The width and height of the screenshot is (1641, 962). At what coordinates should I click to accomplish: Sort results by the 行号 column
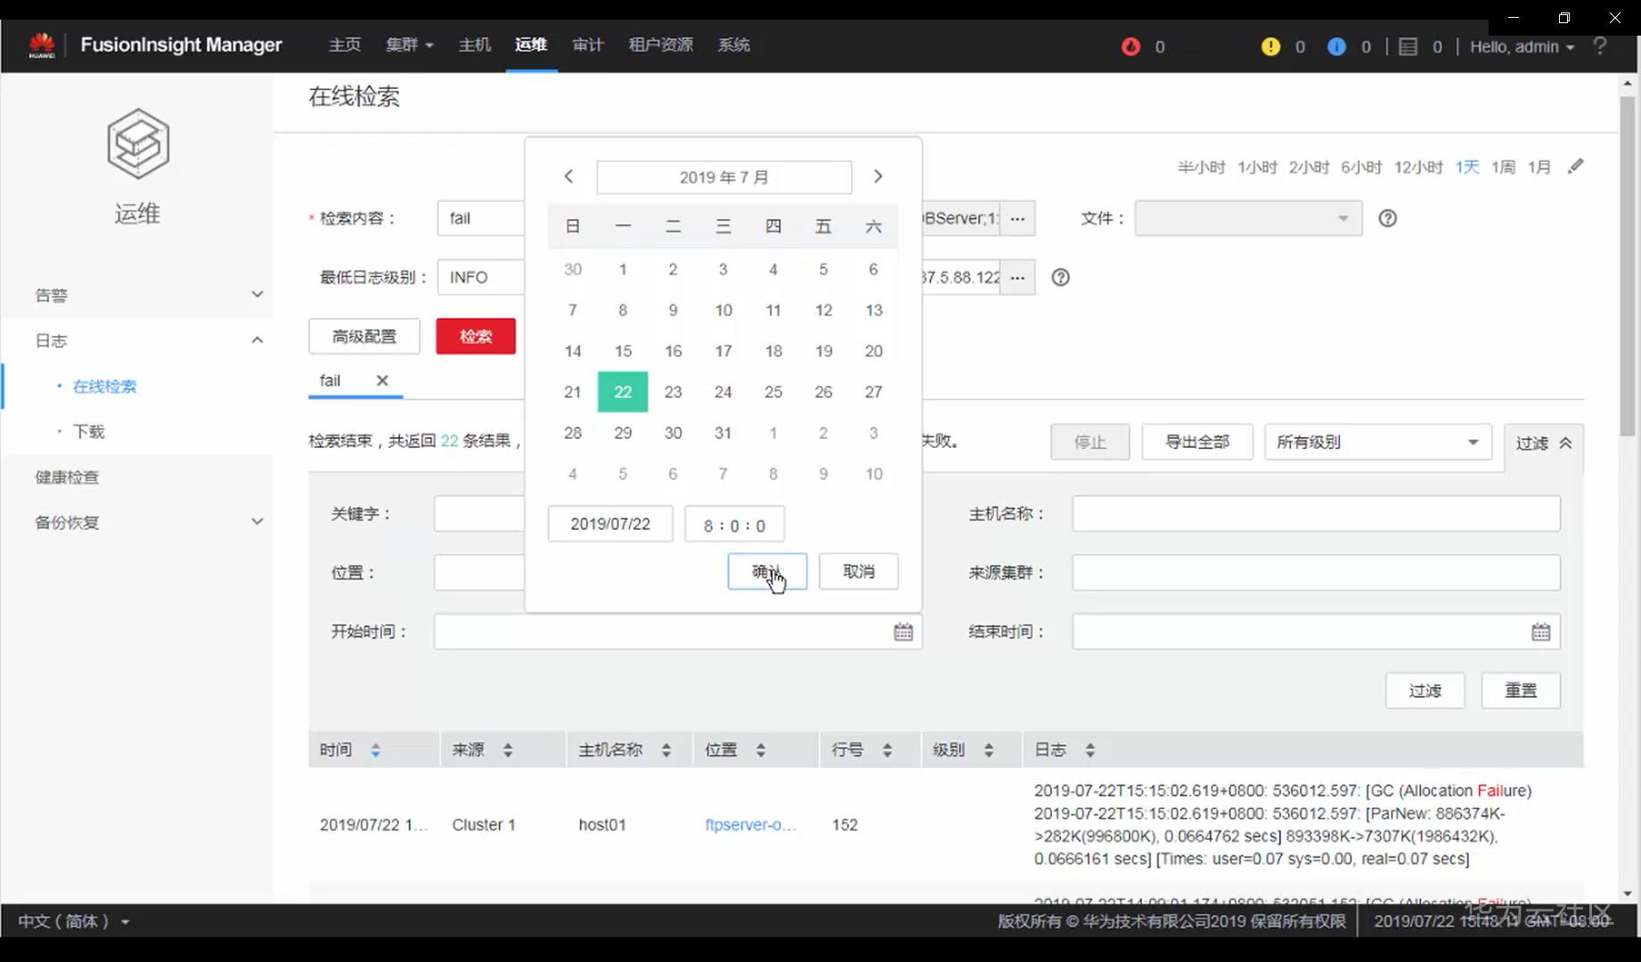point(887,750)
